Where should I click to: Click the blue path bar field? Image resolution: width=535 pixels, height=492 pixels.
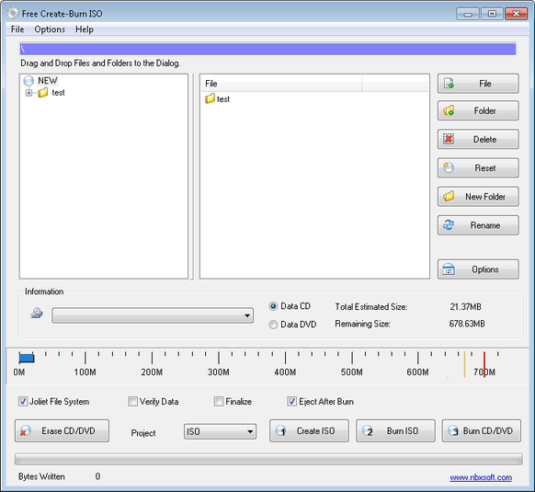[267, 49]
